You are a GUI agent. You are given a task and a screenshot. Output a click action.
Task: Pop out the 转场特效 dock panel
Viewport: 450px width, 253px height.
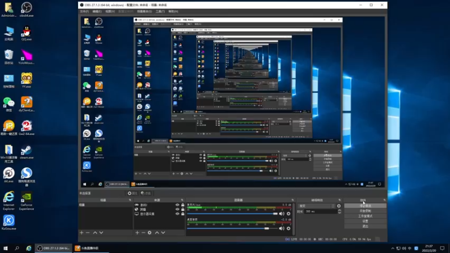coord(340,200)
